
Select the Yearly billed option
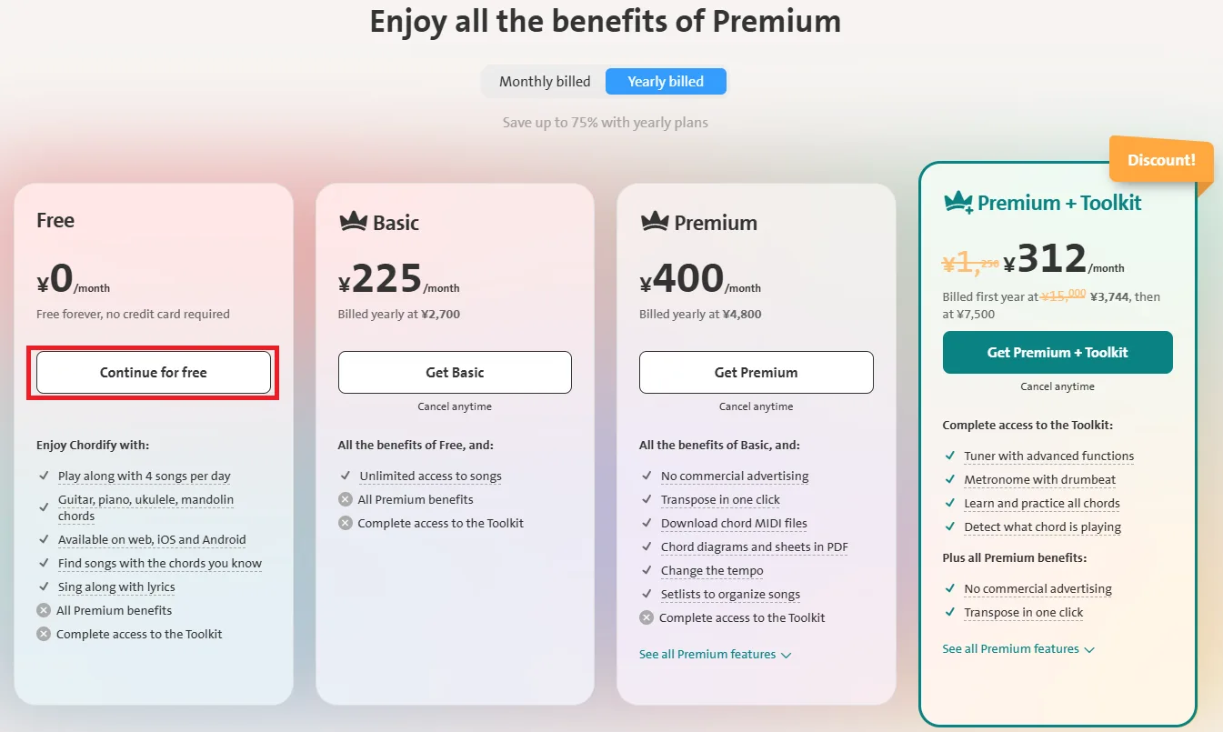[666, 81]
